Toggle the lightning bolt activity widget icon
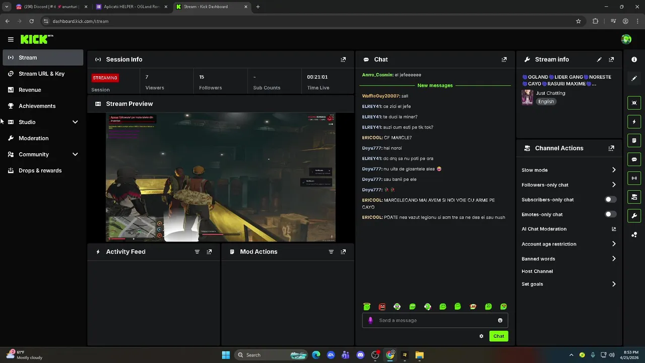 [634, 122]
